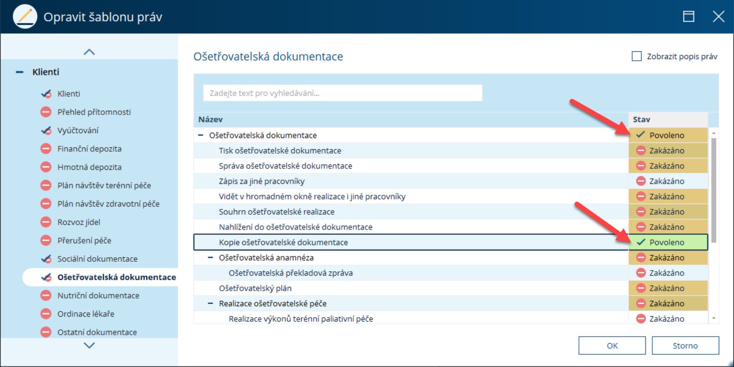
Task: Enable the Zobrazit popis práv checkbox
Action: pyautogui.click(x=637, y=56)
